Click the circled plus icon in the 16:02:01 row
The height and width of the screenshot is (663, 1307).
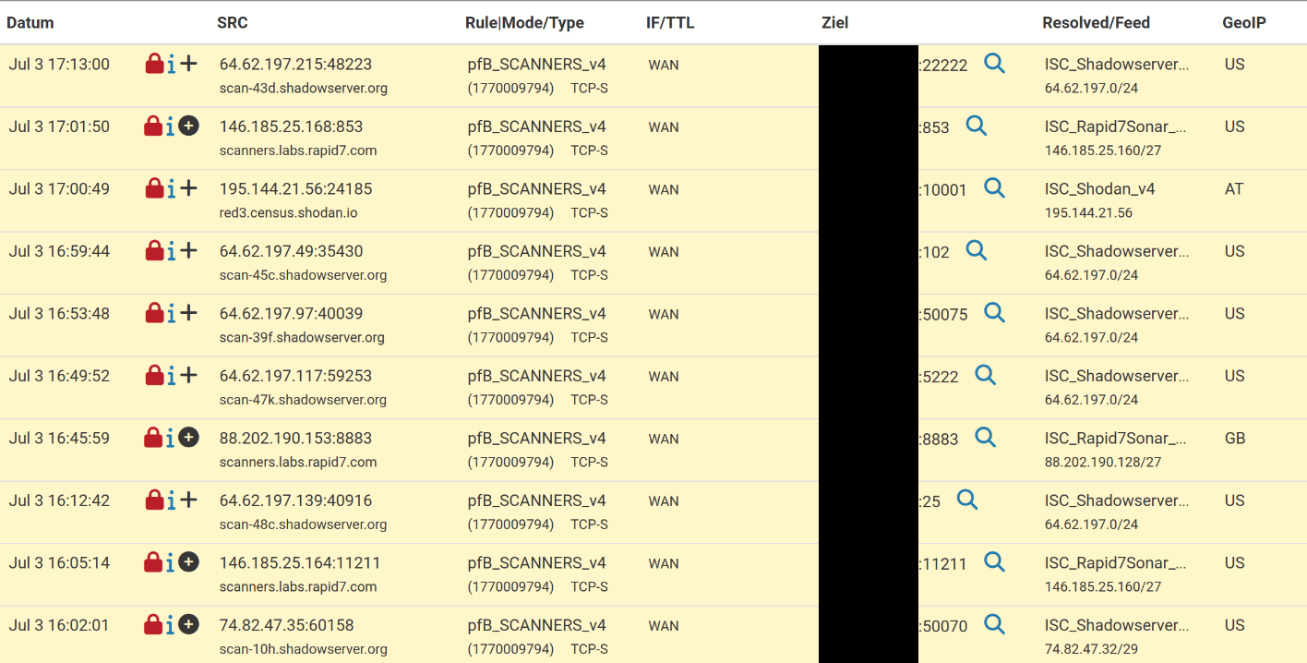click(188, 625)
